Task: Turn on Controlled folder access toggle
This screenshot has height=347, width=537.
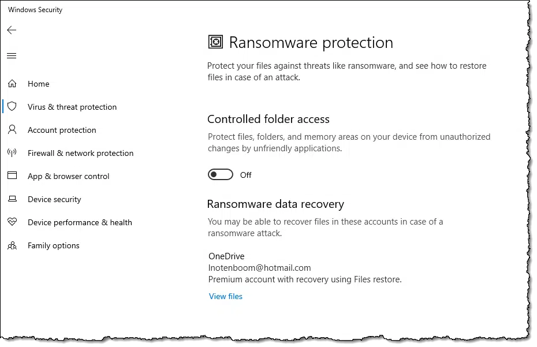Action: tap(220, 175)
